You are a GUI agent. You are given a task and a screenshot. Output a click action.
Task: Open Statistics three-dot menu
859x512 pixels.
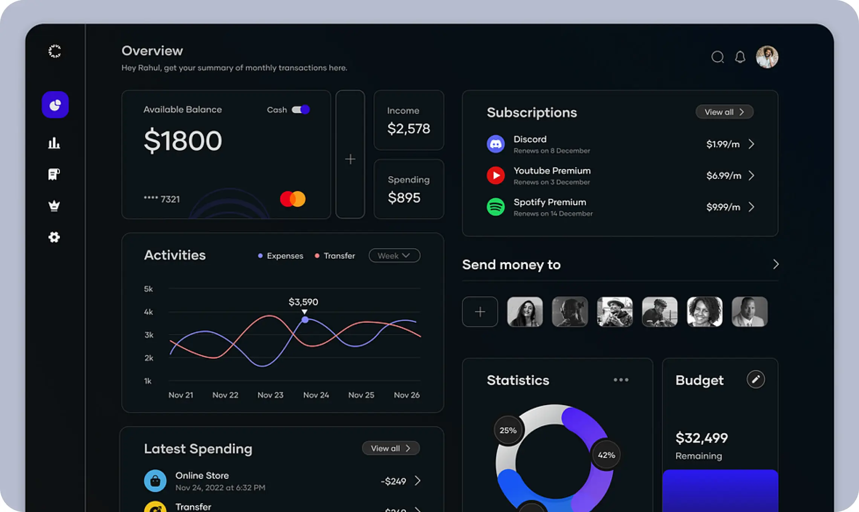coord(621,380)
